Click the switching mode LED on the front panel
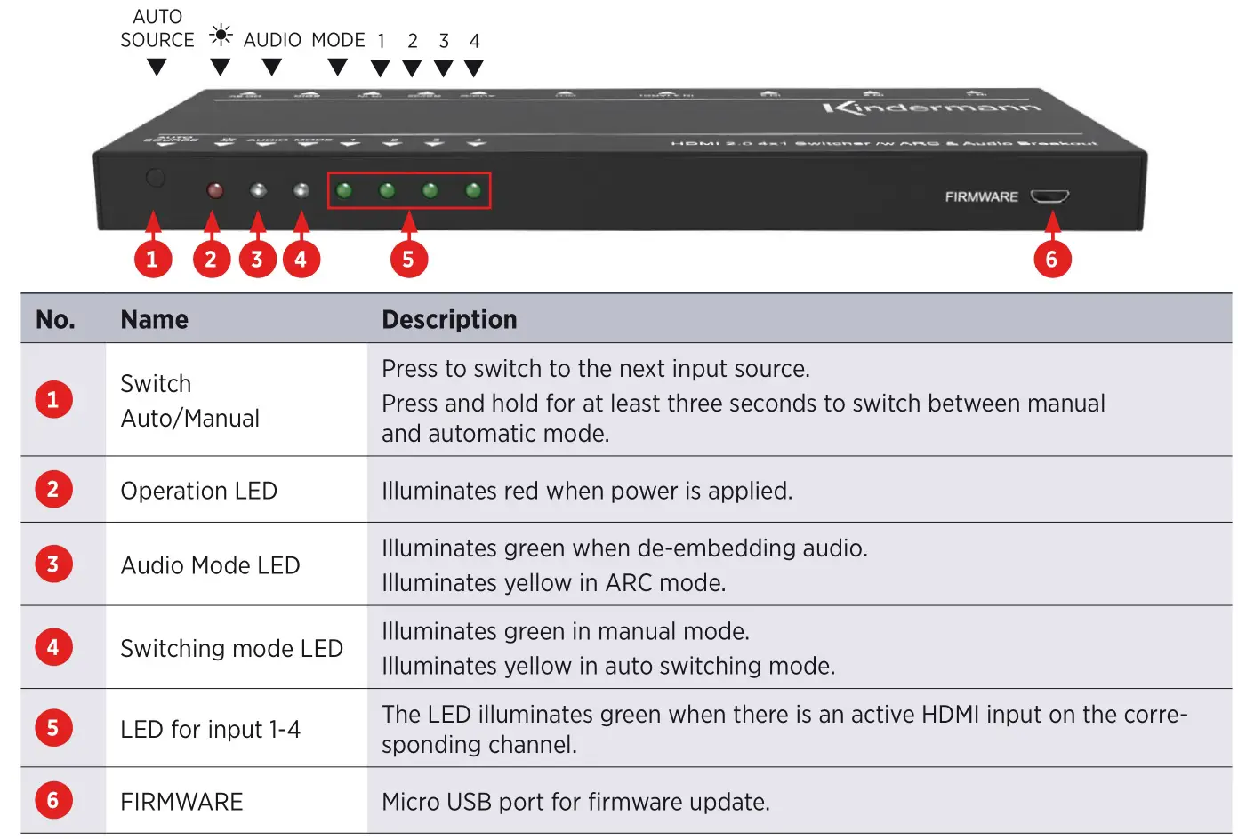1238x840 pixels. pos(301,190)
